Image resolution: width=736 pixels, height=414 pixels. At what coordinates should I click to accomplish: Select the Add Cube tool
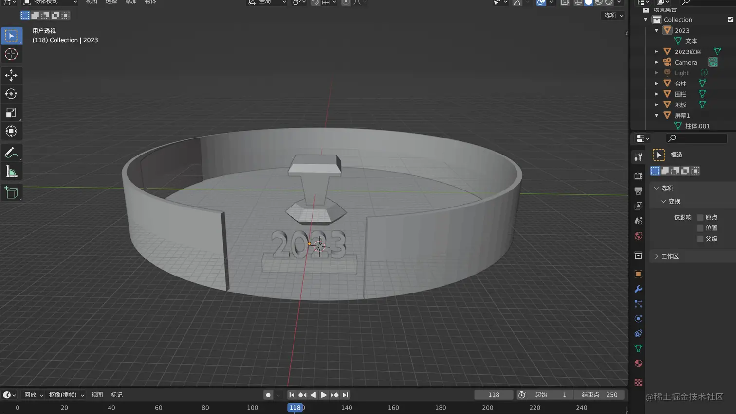click(11, 193)
